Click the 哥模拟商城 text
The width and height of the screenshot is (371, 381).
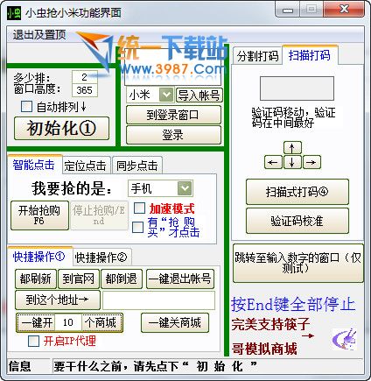(x=264, y=349)
